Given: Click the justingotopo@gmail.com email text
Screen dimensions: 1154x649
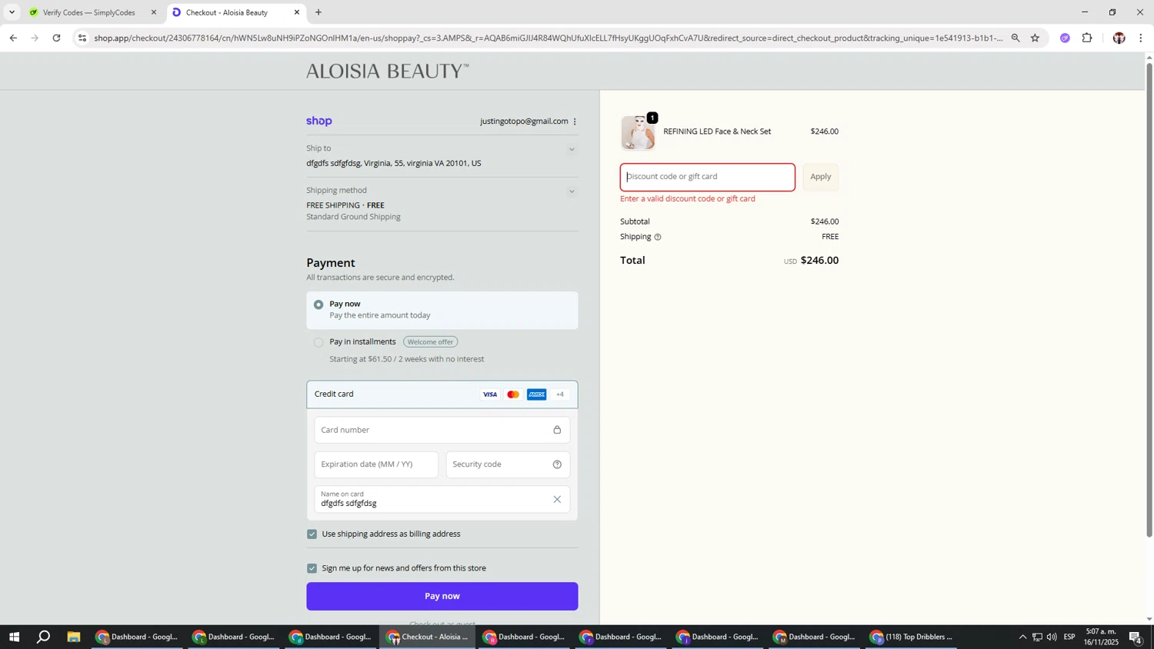Looking at the screenshot, I should [x=524, y=121].
